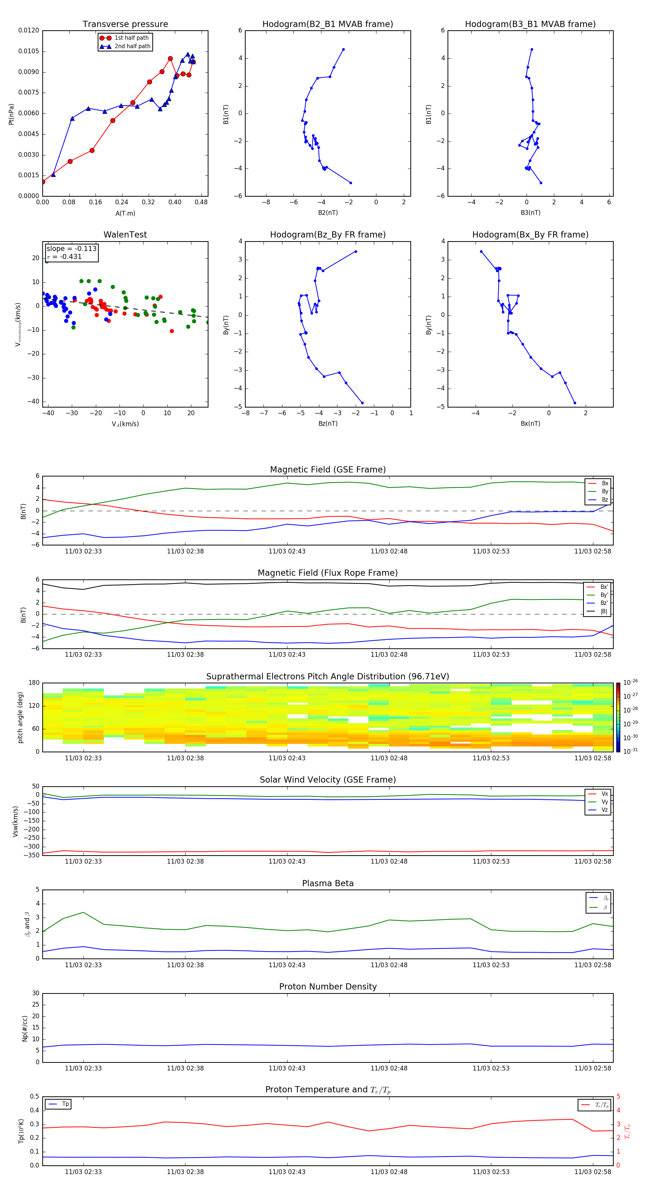Select the Bz entry in GSE magnetic field legend
The height and width of the screenshot is (1204, 656).
click(x=598, y=499)
